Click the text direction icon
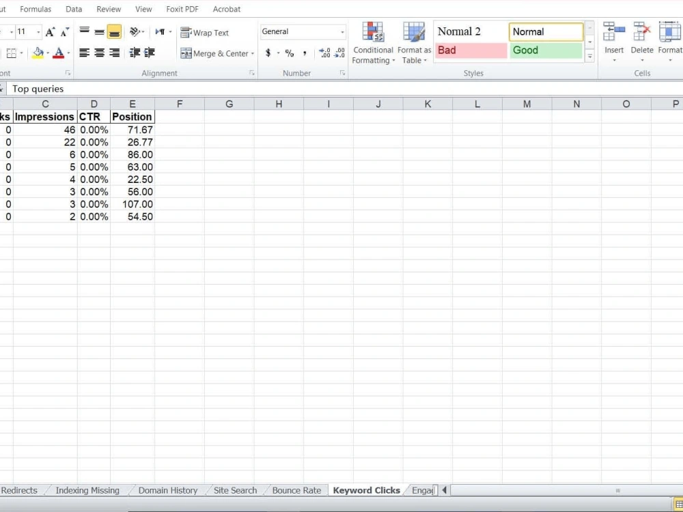Screen dimensions: 683x512 (161, 32)
